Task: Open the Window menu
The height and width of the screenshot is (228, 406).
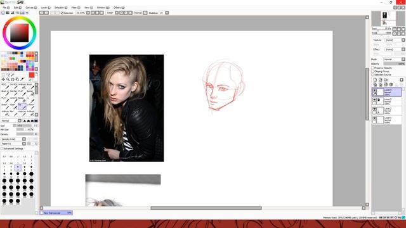Action: click(x=103, y=8)
